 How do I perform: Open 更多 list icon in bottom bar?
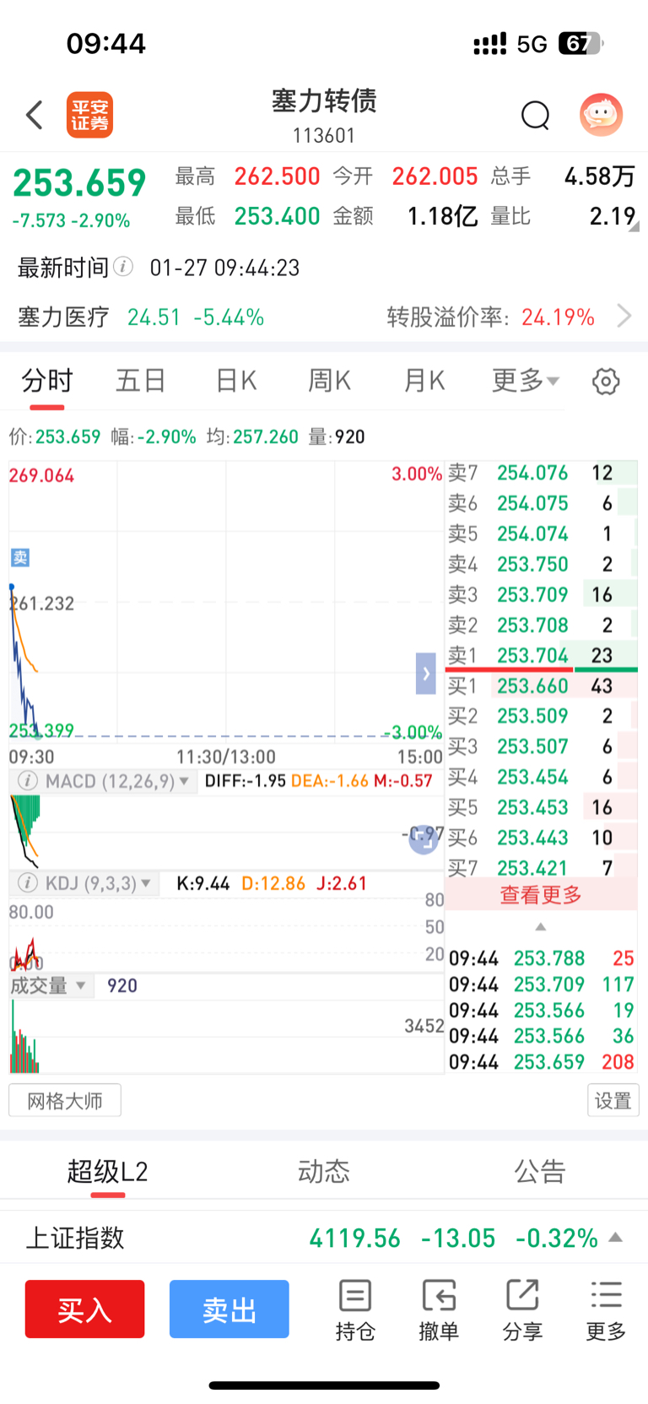click(606, 1310)
